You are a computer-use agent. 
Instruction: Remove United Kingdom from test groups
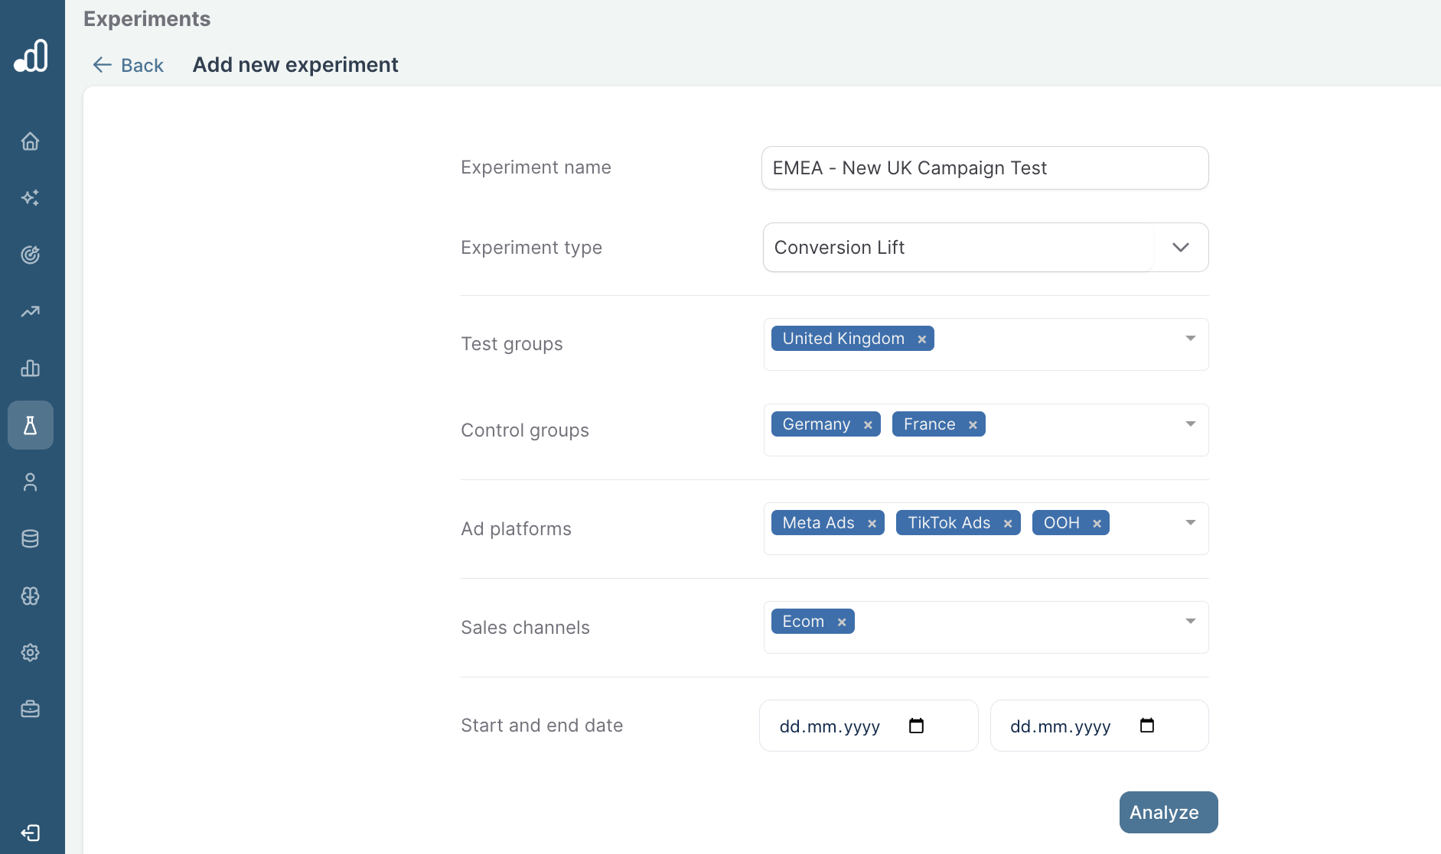[x=922, y=339]
